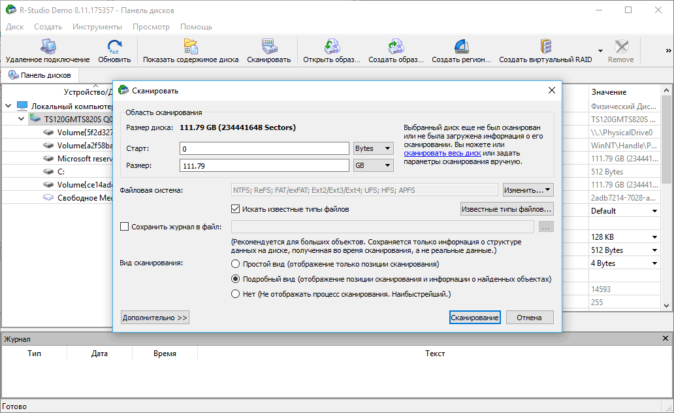Select 'Нет' scan view radio button
This screenshot has width=674, height=413.
pyautogui.click(x=235, y=294)
